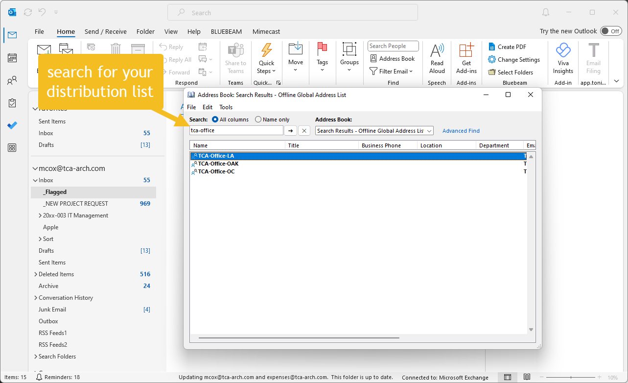Expand the Search Folders item

point(36,357)
